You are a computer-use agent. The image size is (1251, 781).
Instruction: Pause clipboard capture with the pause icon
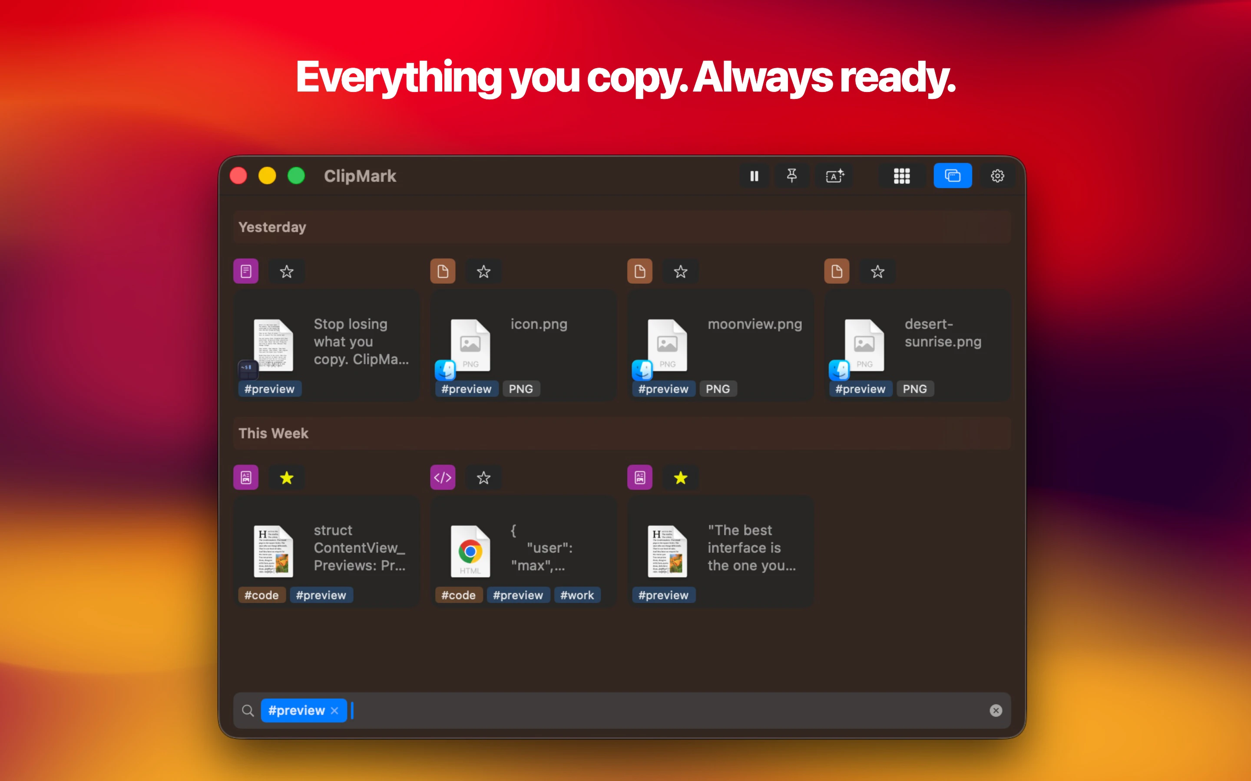pyautogui.click(x=754, y=176)
